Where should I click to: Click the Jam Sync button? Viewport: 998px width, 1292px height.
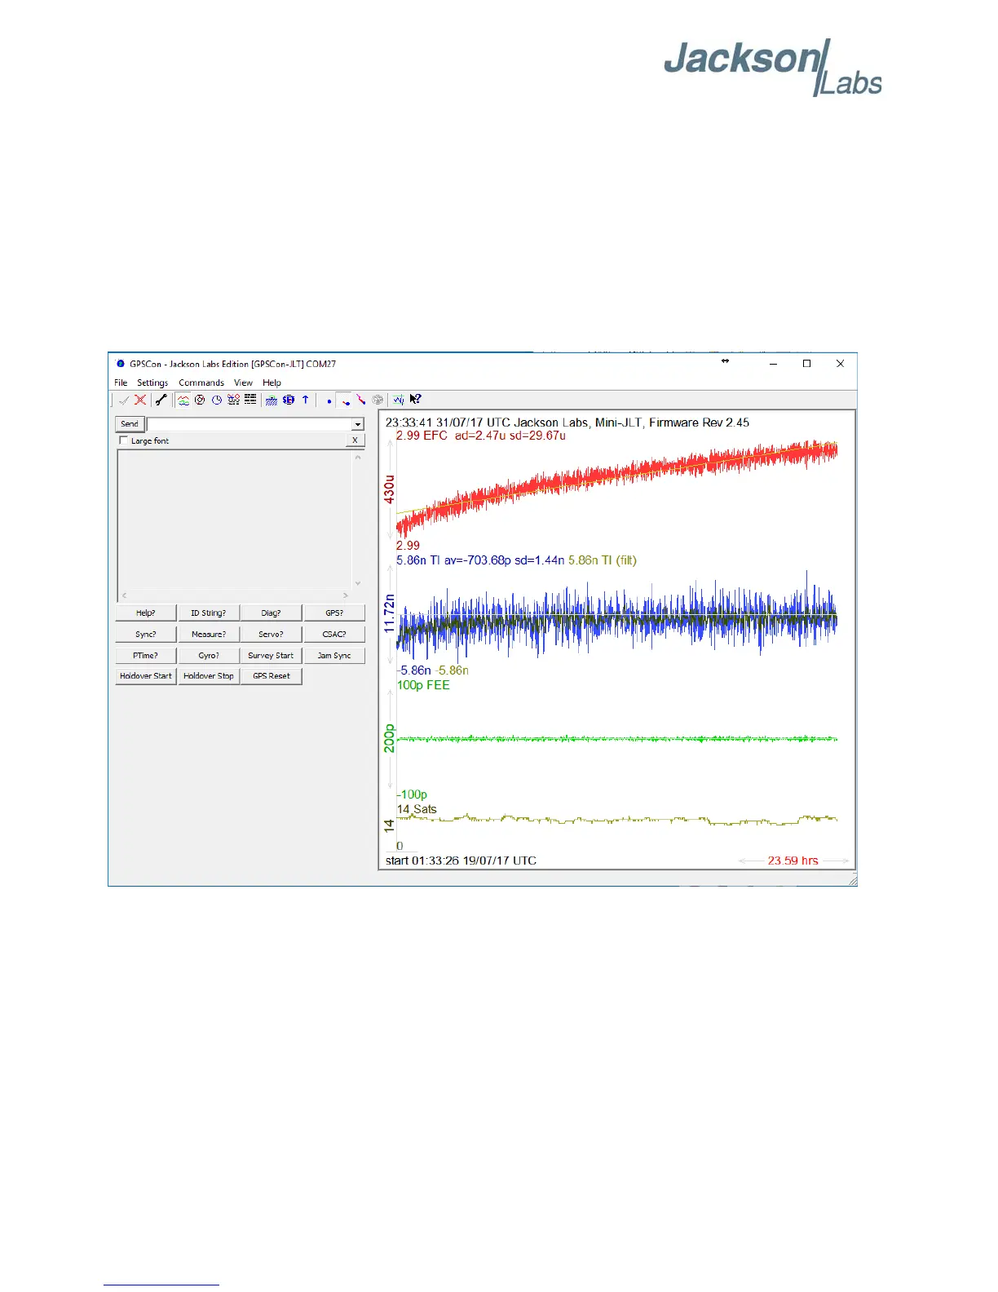(334, 656)
